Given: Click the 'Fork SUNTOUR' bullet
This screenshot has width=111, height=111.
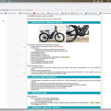Looking at the screenshot, I should tap(38, 54).
